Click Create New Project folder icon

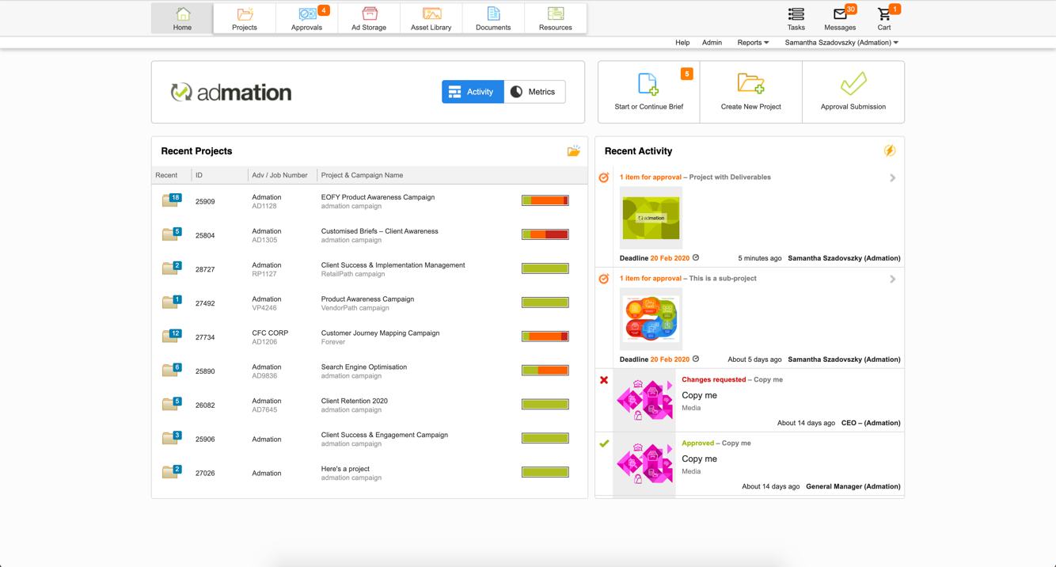tap(750, 83)
